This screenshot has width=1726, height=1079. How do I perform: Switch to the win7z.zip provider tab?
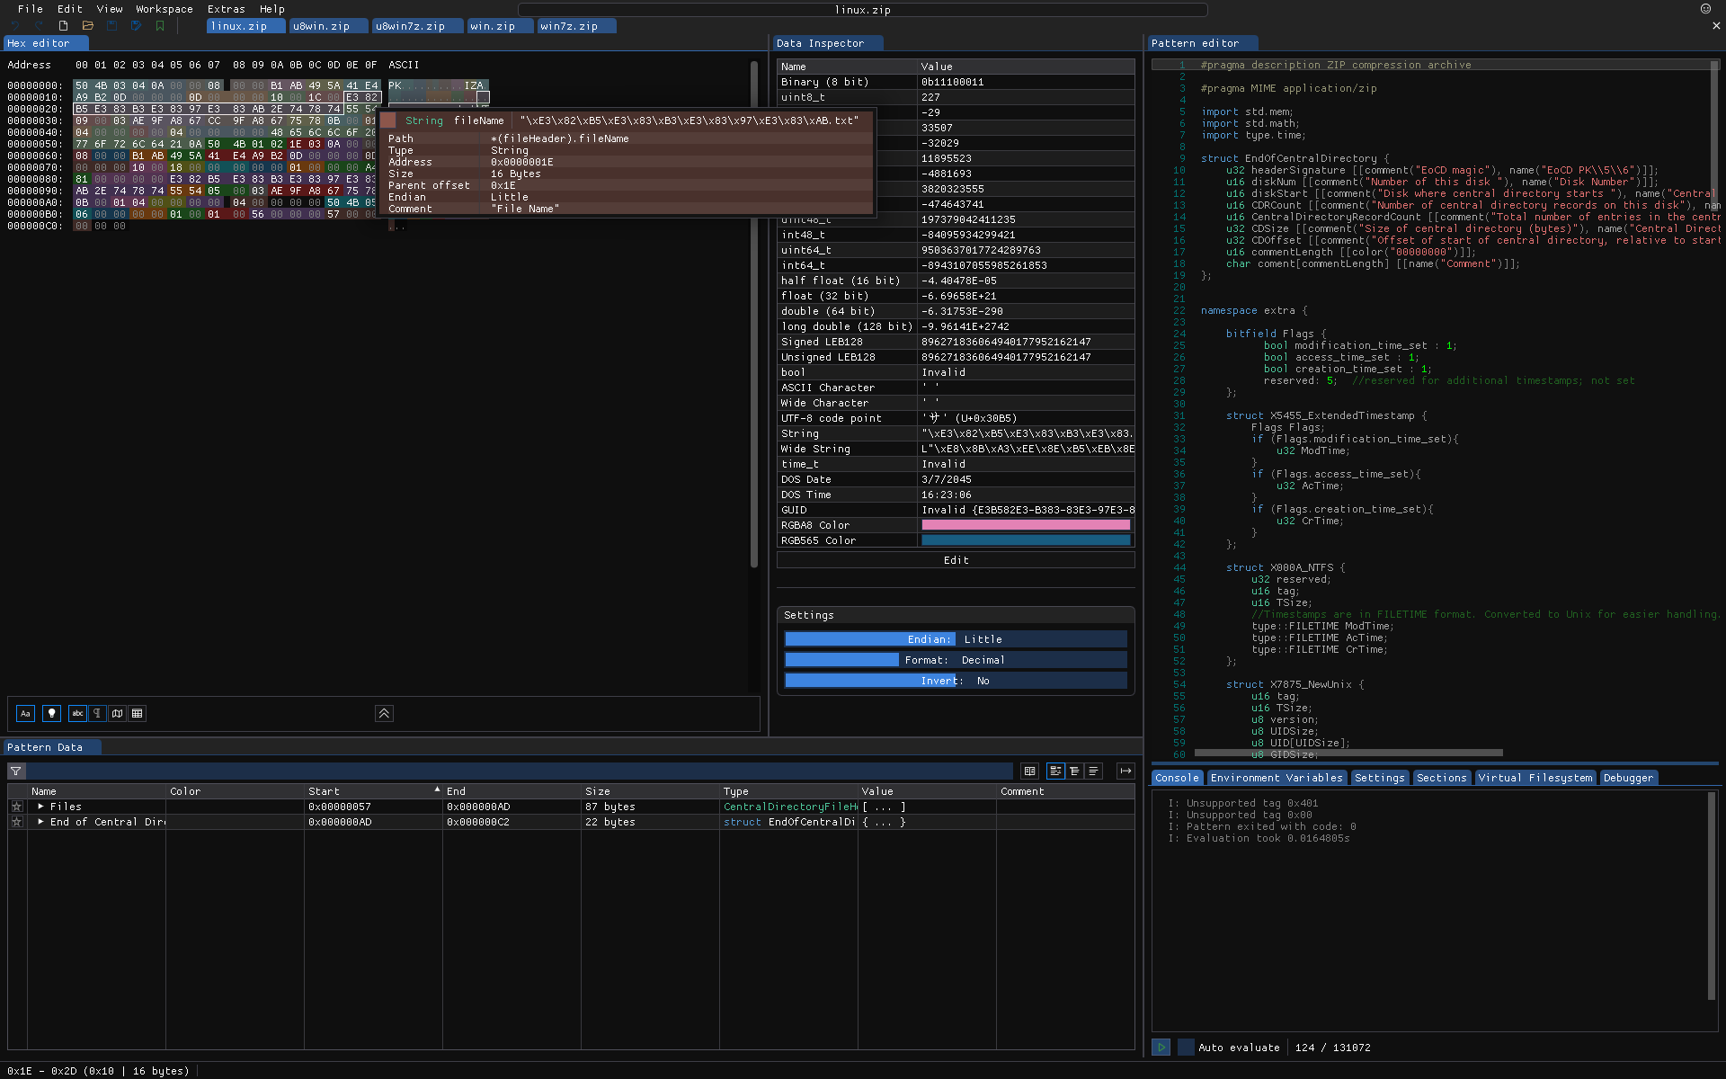[x=576, y=26]
